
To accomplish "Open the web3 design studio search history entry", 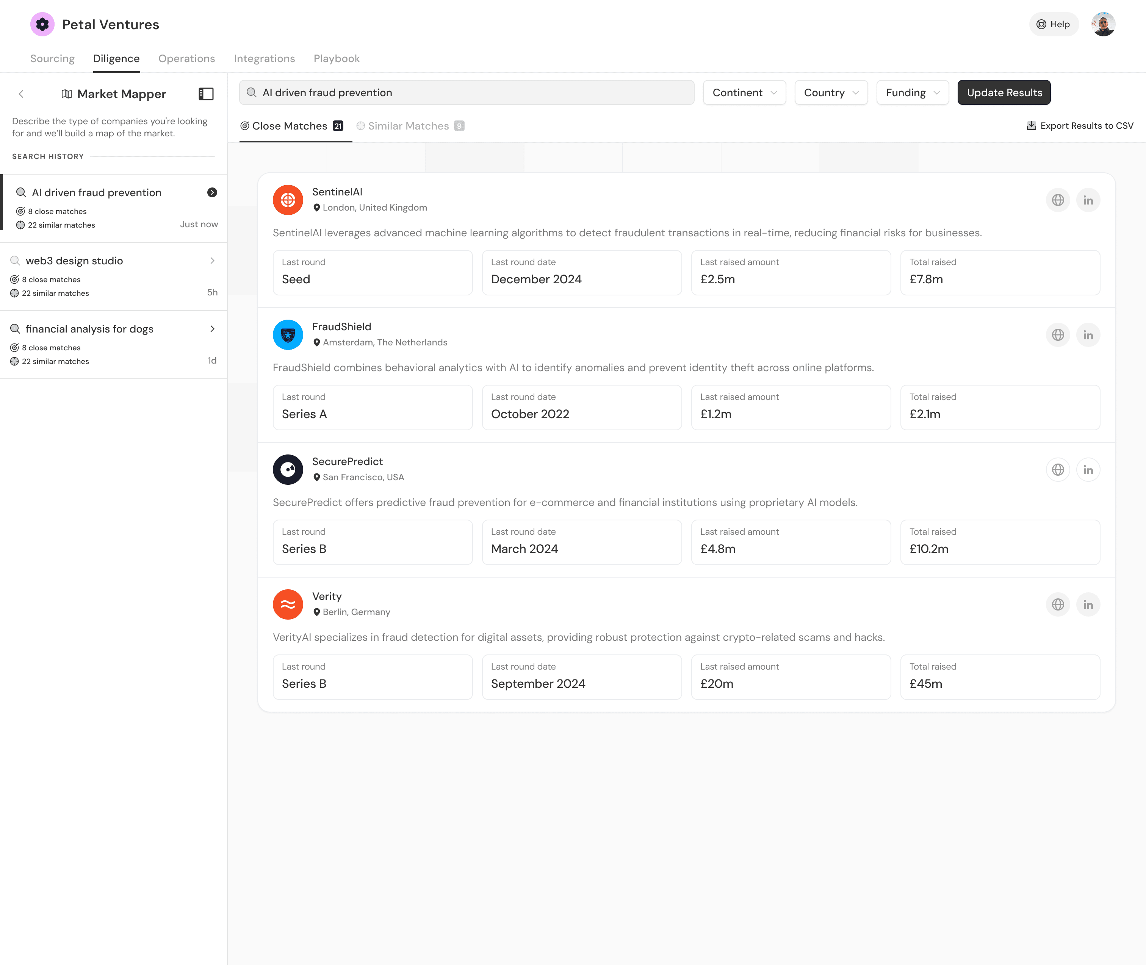I will tap(113, 276).
